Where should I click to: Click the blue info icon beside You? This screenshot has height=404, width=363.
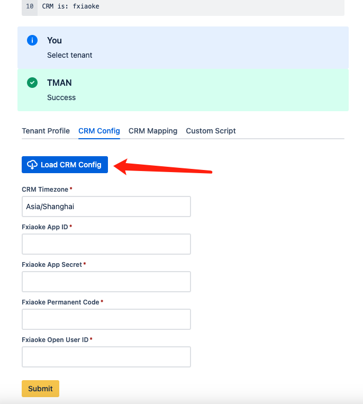pos(32,40)
